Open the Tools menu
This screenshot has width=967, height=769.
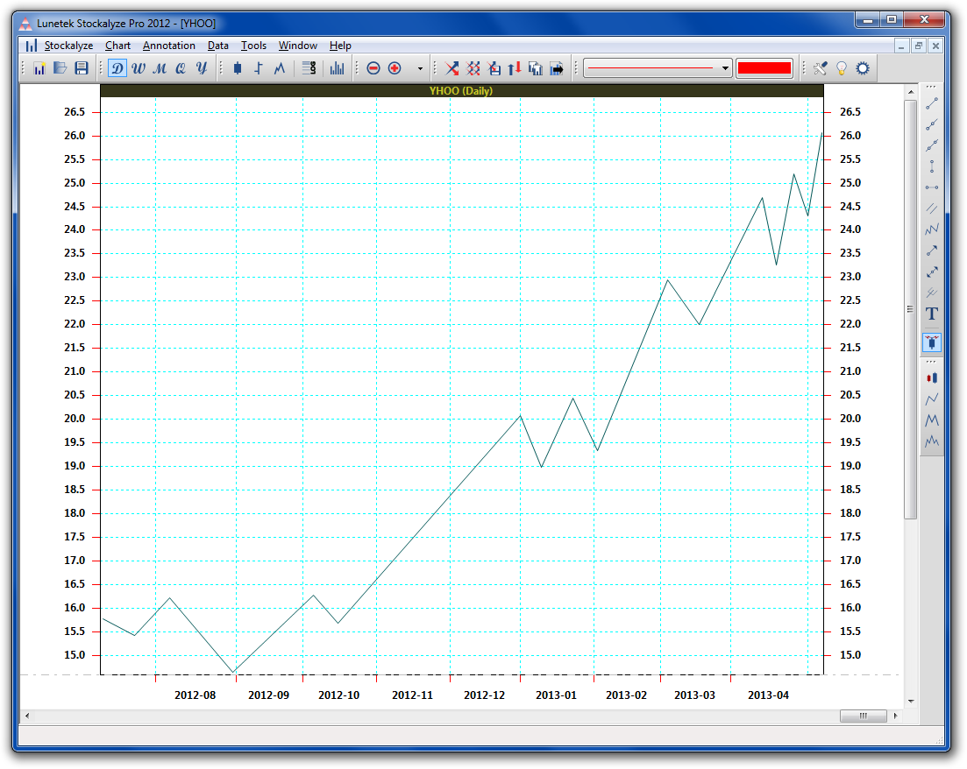(253, 46)
